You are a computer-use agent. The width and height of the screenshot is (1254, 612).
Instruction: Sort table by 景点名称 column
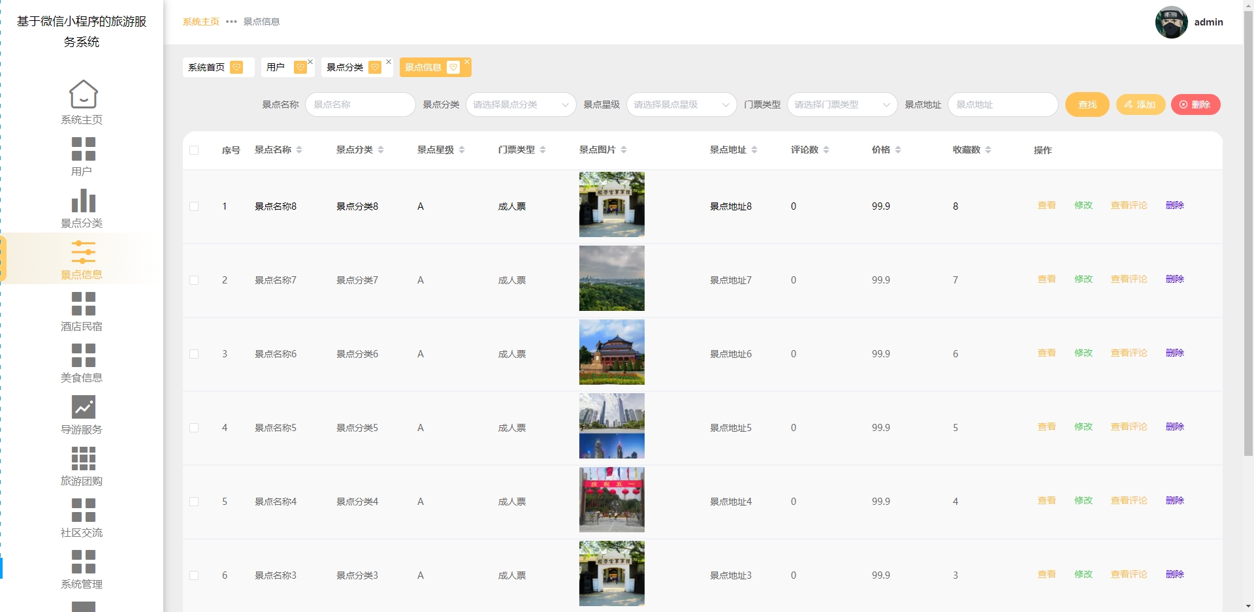pos(299,150)
